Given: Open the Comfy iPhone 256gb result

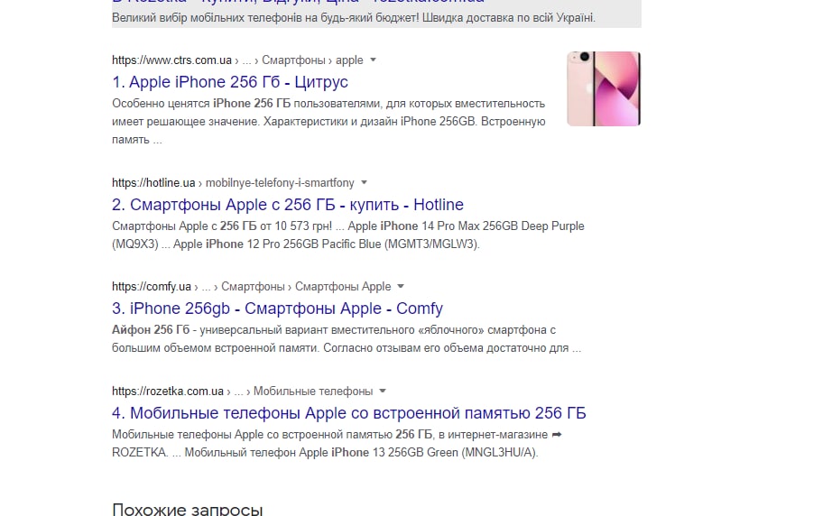Looking at the screenshot, I should (x=277, y=309).
